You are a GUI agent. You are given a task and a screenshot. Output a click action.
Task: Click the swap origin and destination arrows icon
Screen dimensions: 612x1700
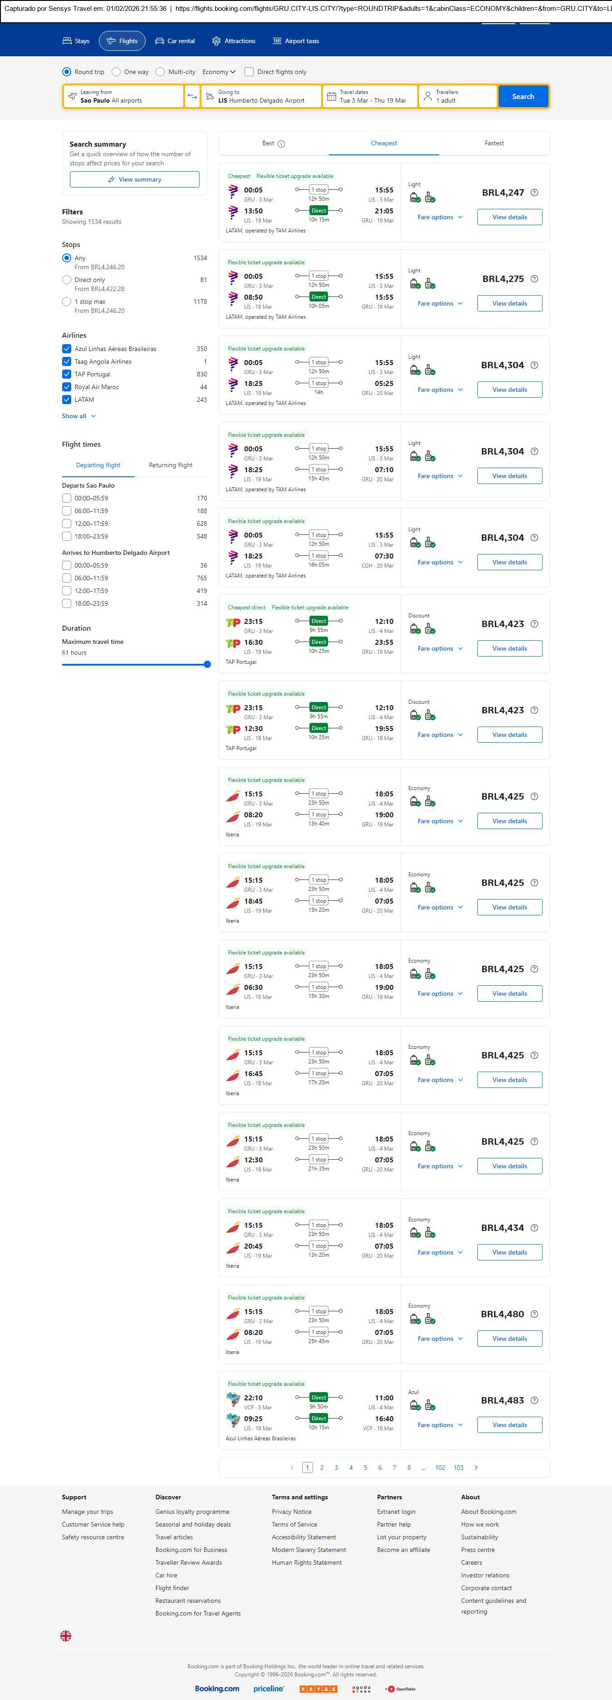tap(192, 96)
